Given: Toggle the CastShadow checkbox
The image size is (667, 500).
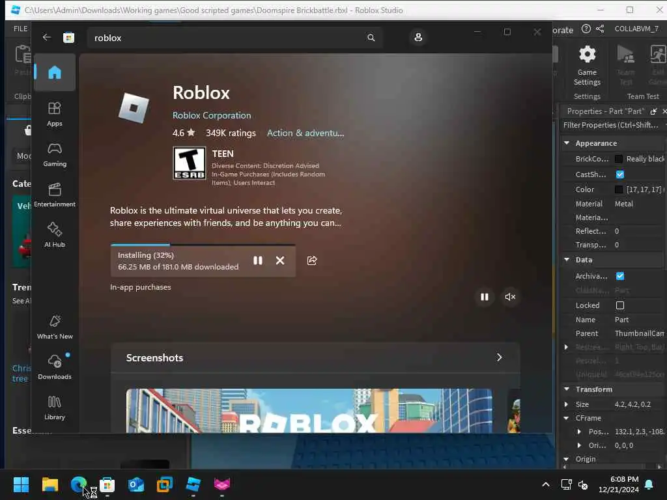Looking at the screenshot, I should [620, 174].
